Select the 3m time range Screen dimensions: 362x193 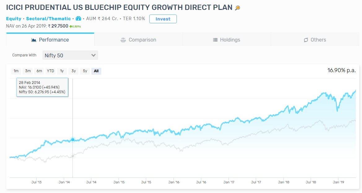click(28, 71)
